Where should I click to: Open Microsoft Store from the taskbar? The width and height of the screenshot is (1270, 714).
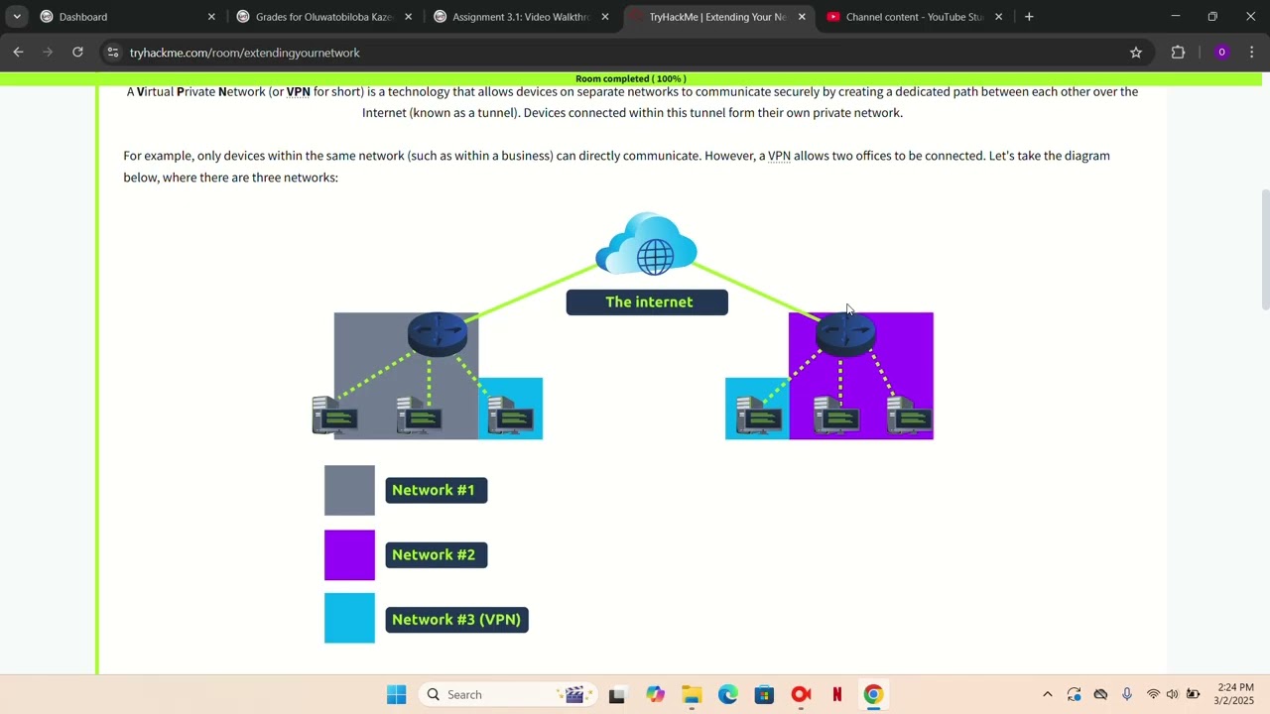point(764,694)
